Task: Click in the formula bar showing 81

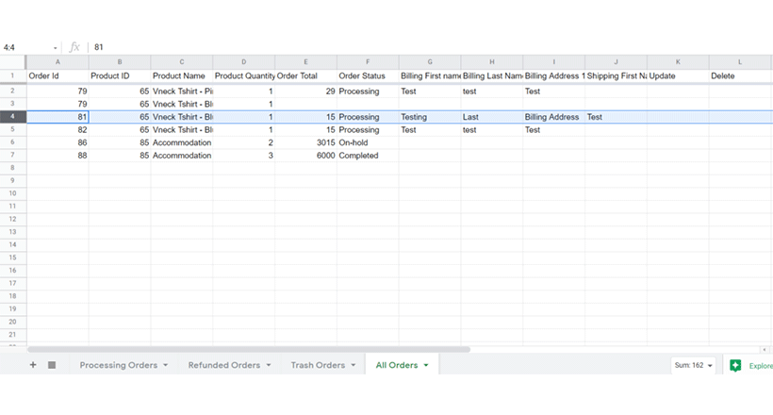Action: [429, 47]
